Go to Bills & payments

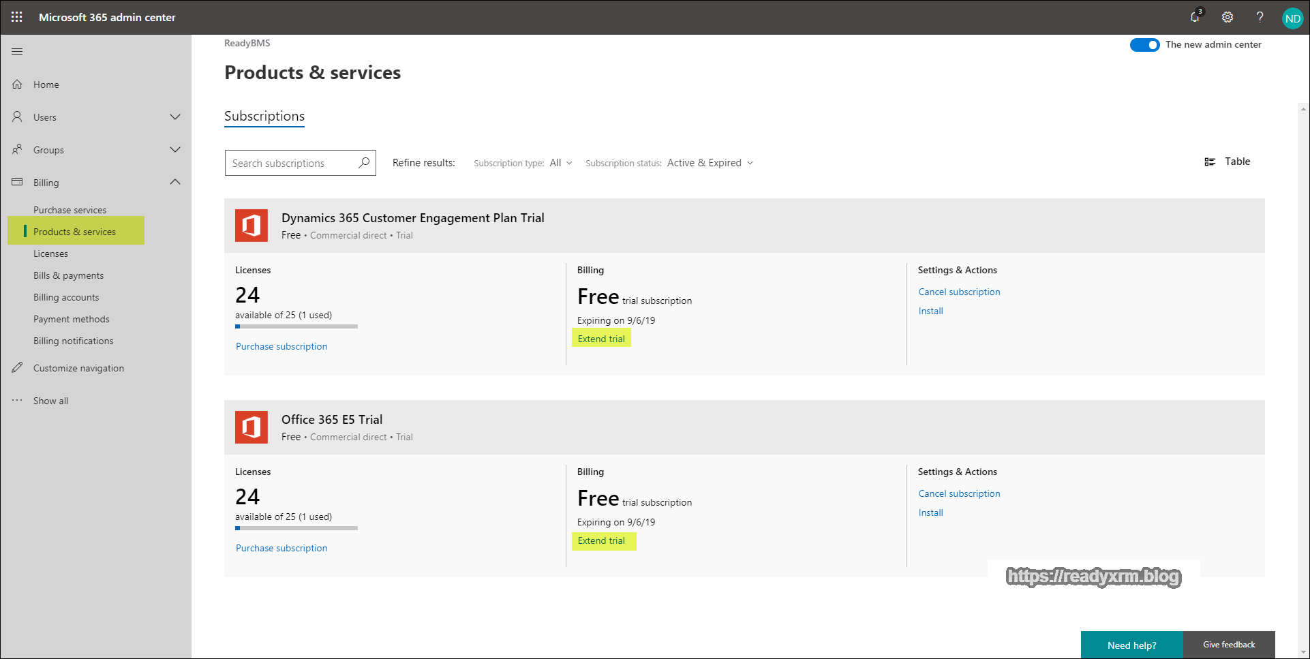click(x=69, y=275)
